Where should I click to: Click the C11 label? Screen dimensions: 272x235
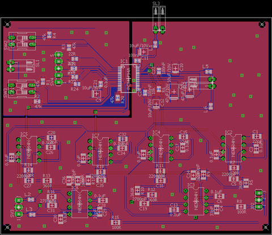point(144,58)
